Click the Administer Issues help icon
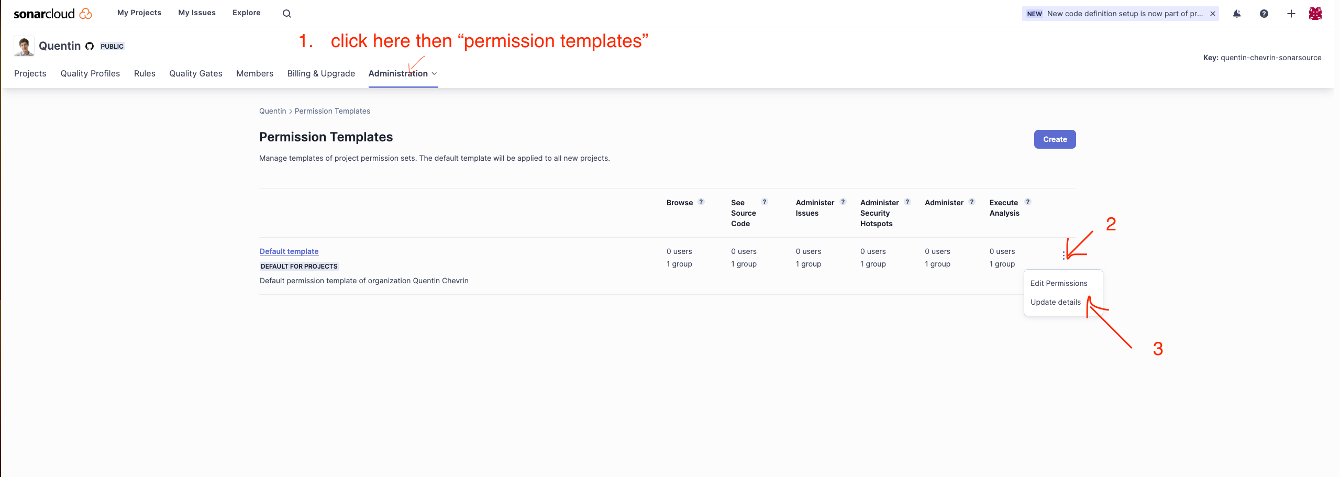 click(x=843, y=201)
